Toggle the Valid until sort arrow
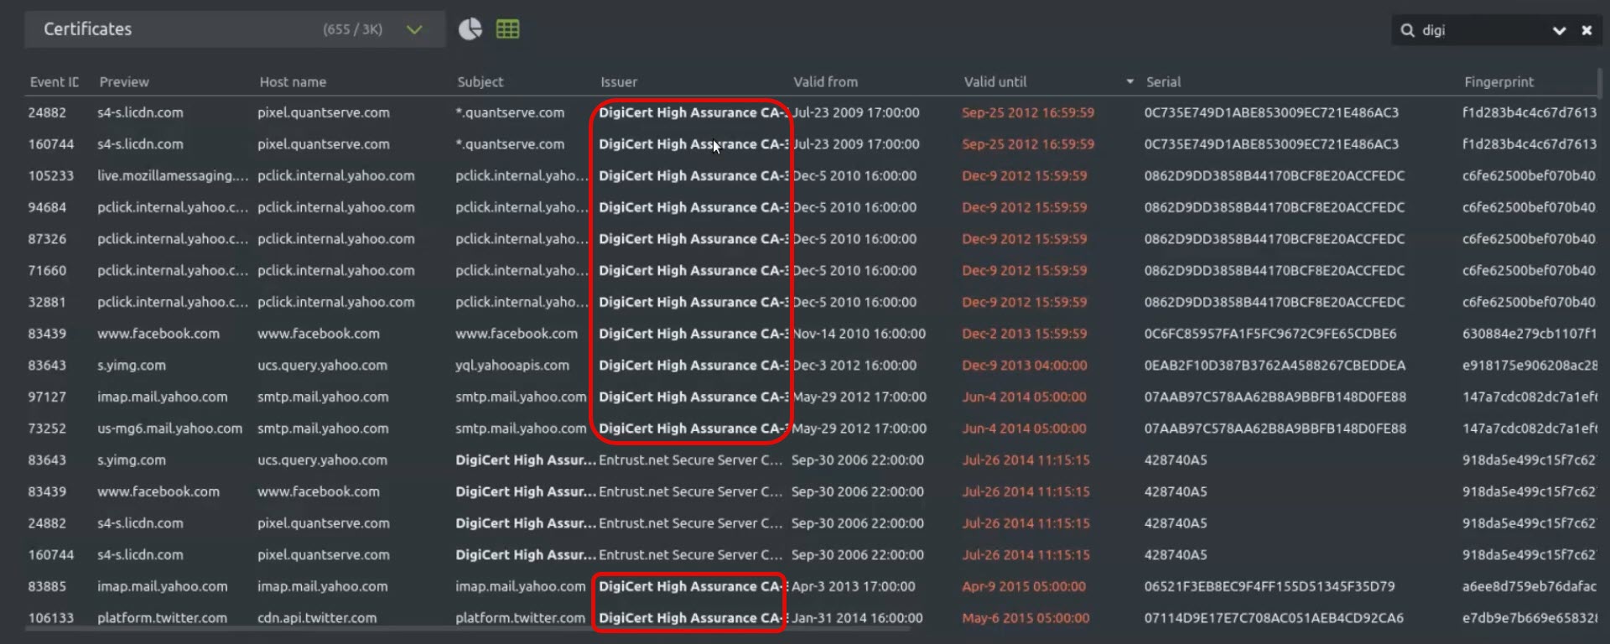1610x644 pixels. [x=1130, y=82]
